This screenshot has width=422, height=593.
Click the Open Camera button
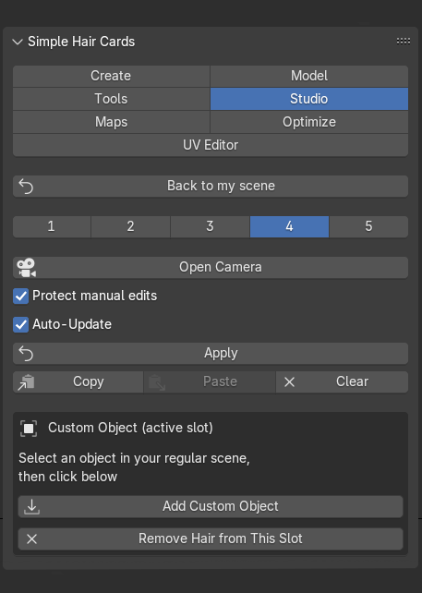[211, 267]
